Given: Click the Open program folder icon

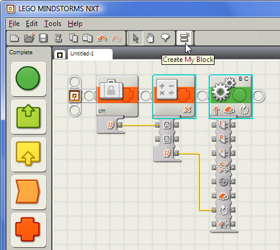Looking at the screenshot, I should [x=29, y=38].
